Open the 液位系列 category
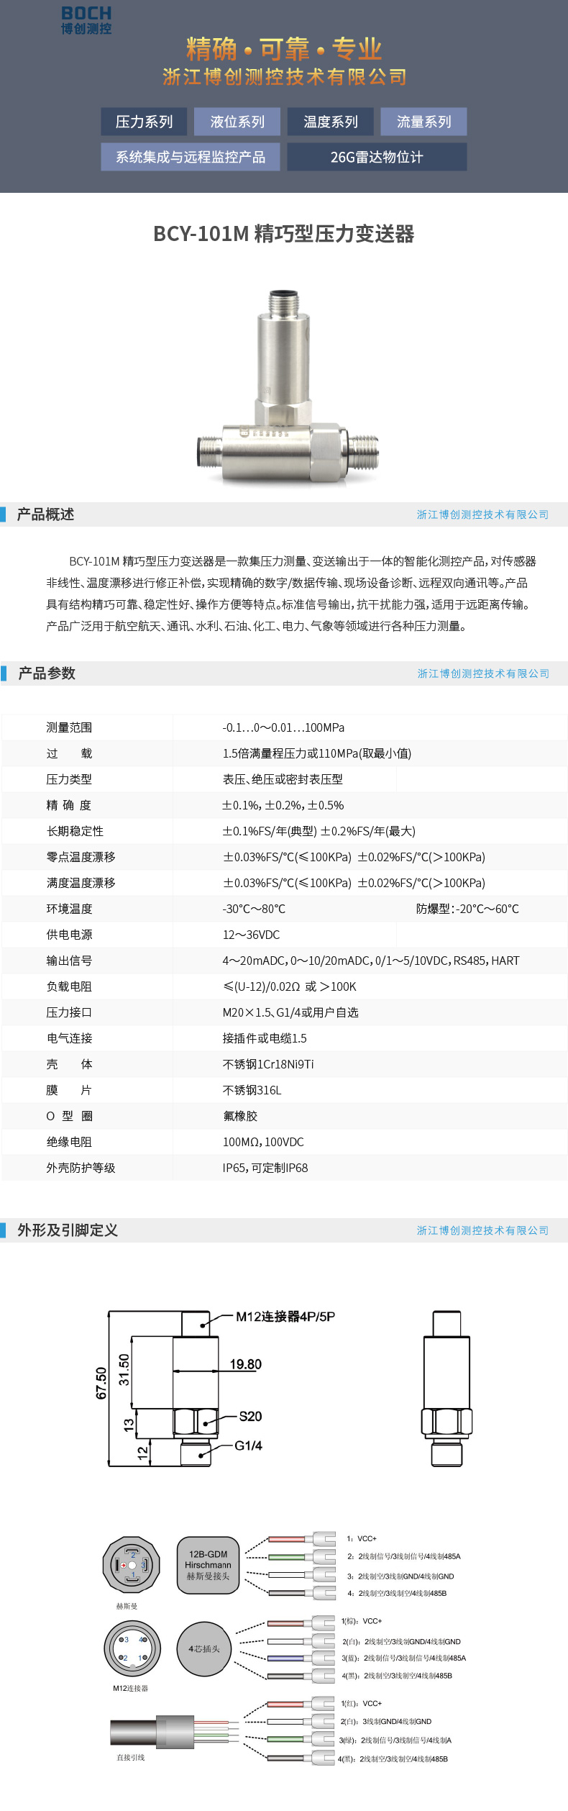Viewport: 568px width, 1811px height. [237, 122]
